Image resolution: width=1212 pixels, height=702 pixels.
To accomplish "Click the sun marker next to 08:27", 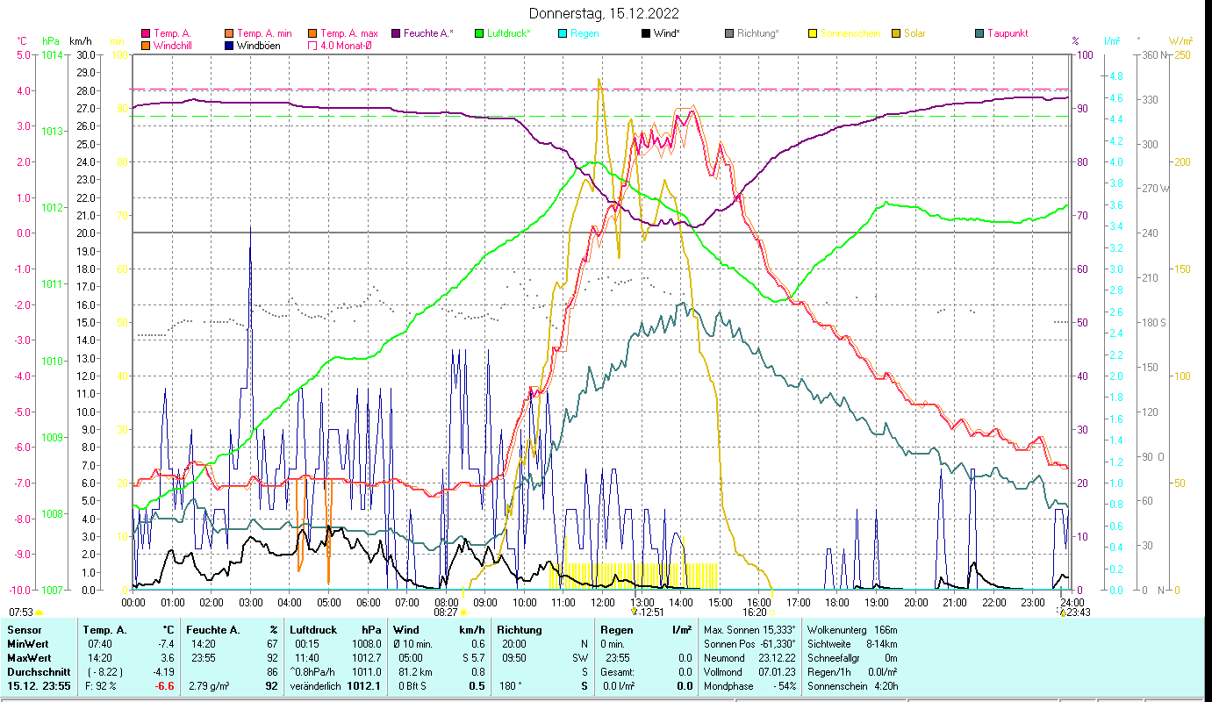I will click(x=463, y=612).
